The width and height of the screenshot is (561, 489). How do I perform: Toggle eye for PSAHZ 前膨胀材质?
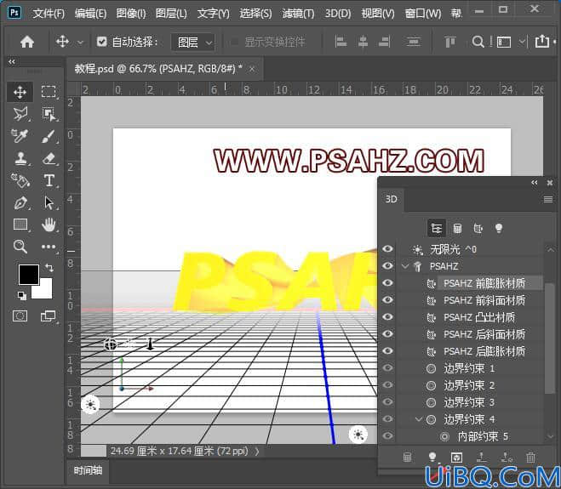(x=388, y=283)
